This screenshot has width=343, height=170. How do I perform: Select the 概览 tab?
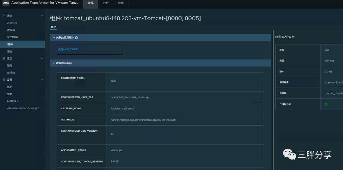click(53, 27)
